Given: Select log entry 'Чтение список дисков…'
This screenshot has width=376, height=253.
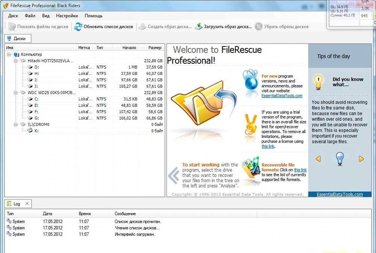Looking at the screenshot, I should click(137, 228).
